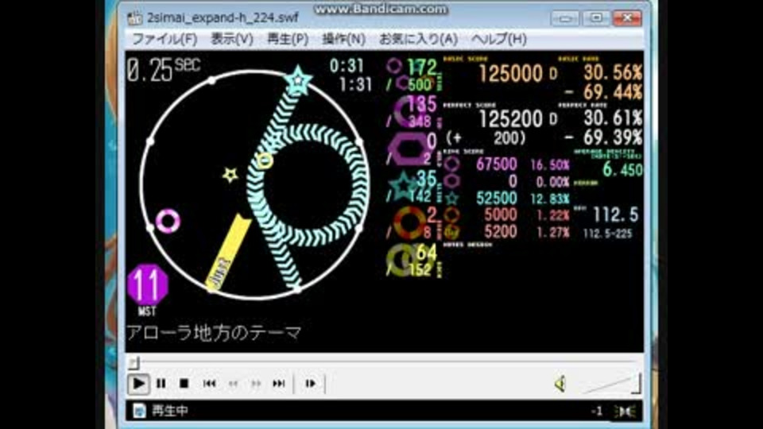Open the お気に入り(A) menu
This screenshot has width=763, height=429.
[419, 39]
